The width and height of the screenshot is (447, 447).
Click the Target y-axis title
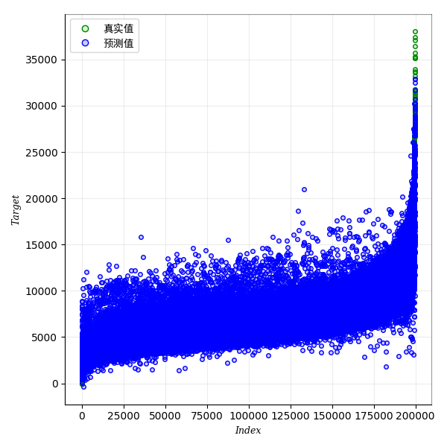point(16,210)
